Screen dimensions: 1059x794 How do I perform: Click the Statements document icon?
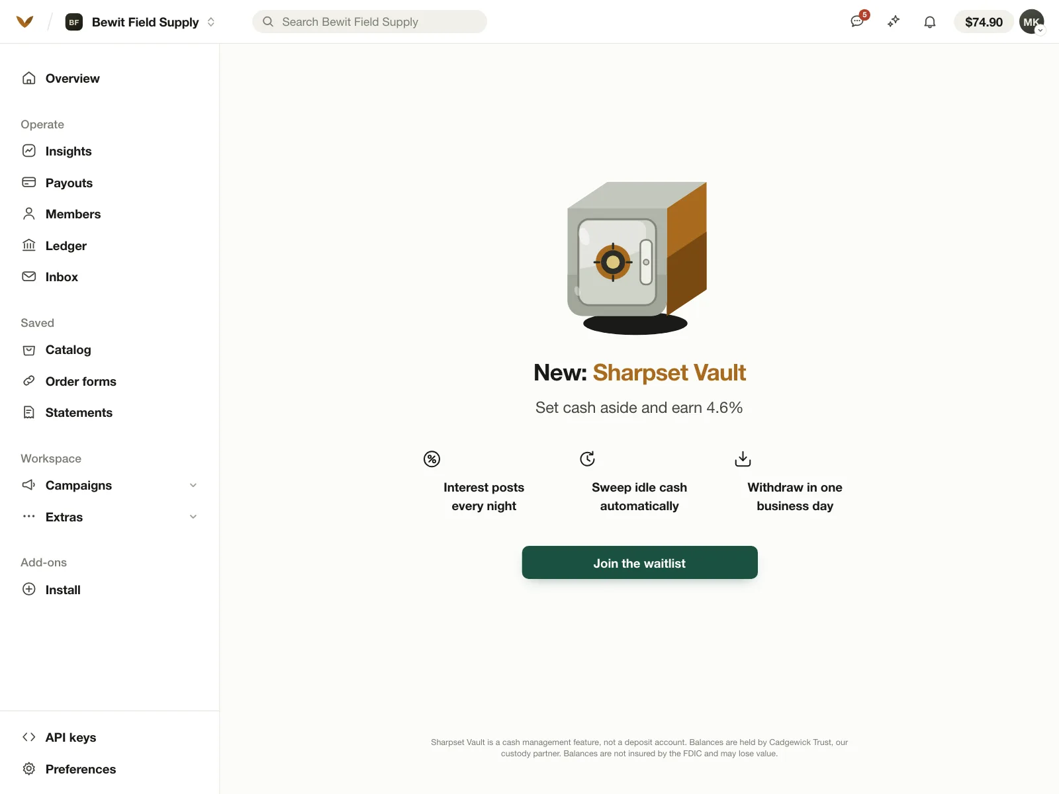pyautogui.click(x=29, y=412)
